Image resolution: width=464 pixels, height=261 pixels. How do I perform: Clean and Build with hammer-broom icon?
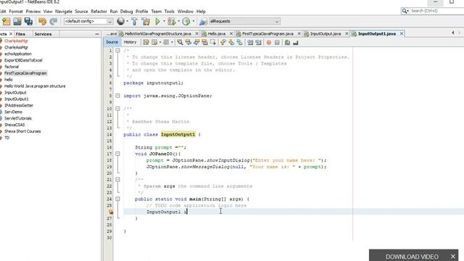tap(146, 21)
